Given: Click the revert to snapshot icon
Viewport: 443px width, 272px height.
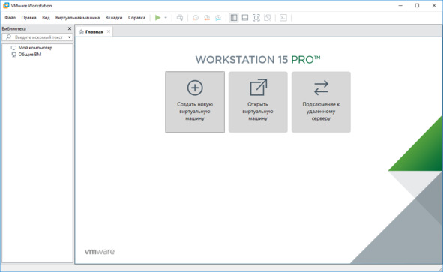Looking at the screenshot, I should [x=207, y=18].
